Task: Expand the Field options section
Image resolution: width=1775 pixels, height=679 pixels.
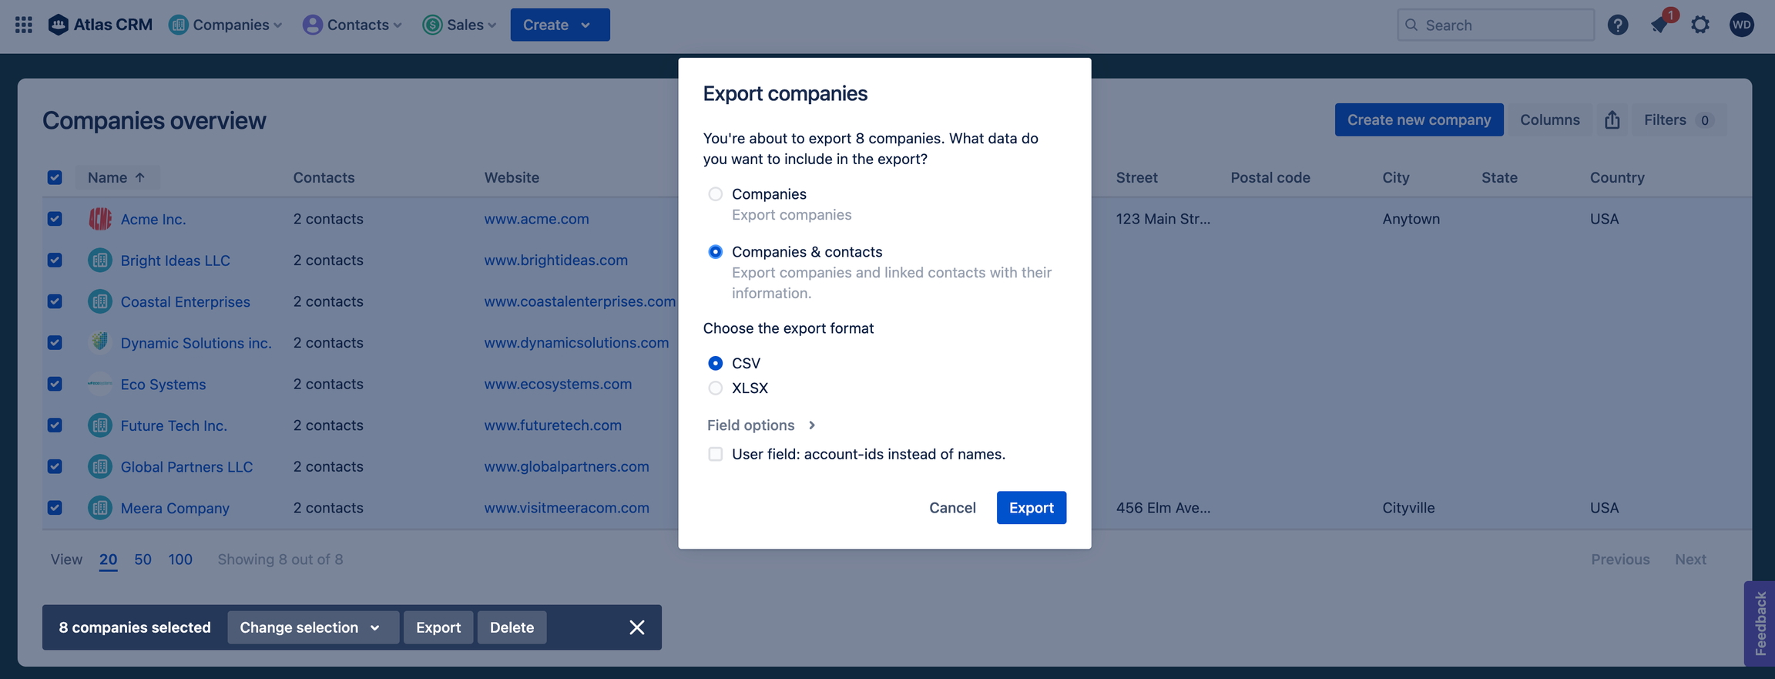Action: [x=761, y=425]
